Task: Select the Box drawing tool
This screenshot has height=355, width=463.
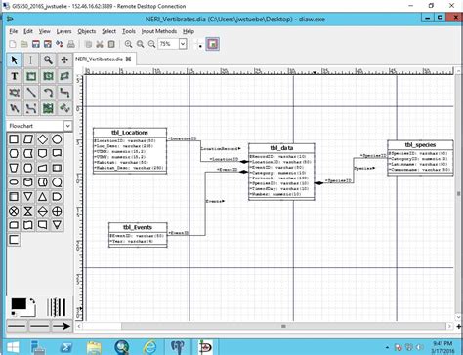Action: click(31, 76)
